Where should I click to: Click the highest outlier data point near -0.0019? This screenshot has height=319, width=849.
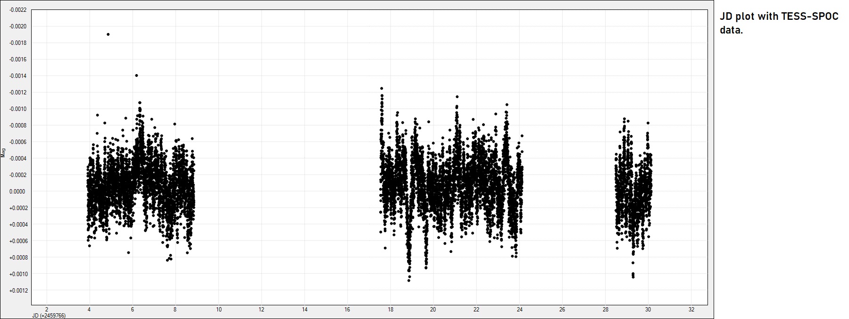[x=108, y=34]
